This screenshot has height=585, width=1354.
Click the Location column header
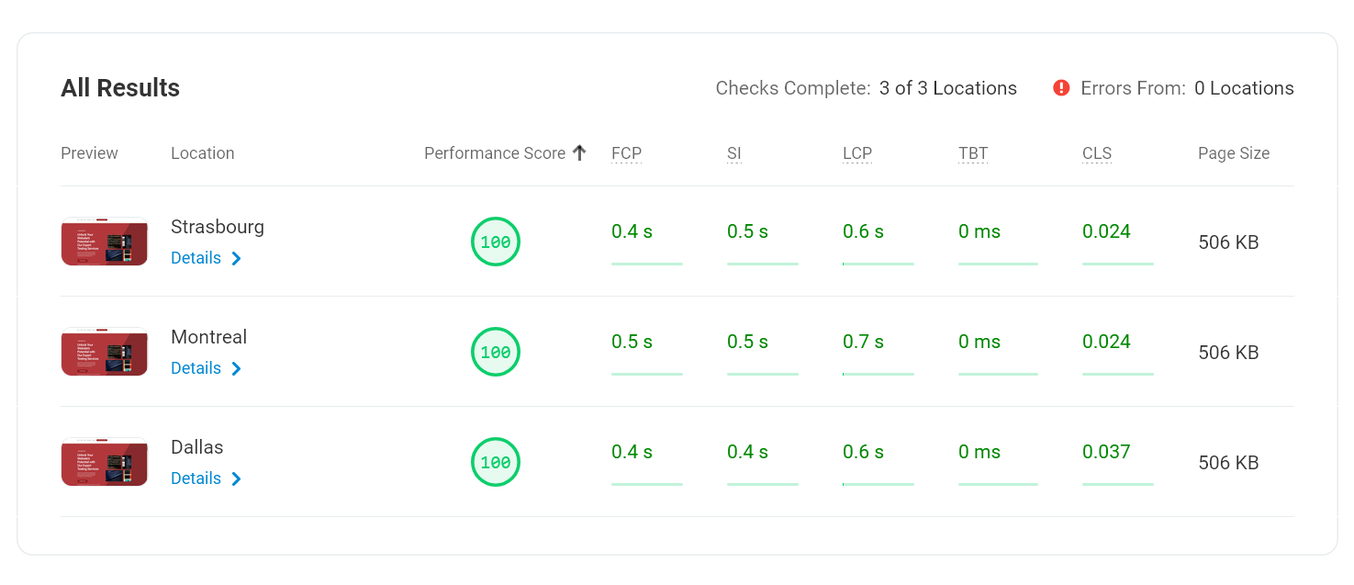click(x=202, y=152)
